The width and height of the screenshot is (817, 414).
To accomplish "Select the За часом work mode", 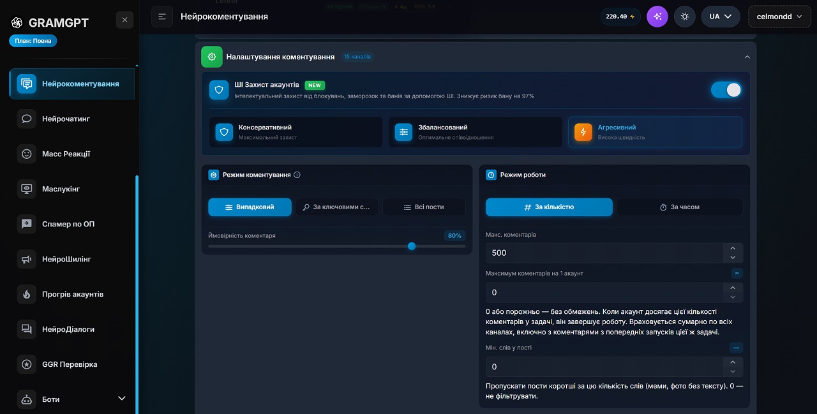I will [x=680, y=207].
